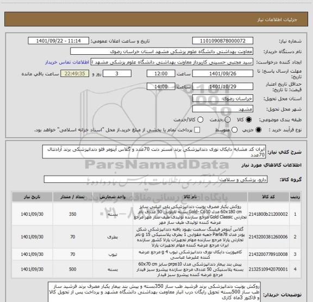313x302 pixels.
Task: Click the announcement date field 1401/09/22 - 11:14
Action: [59, 41]
